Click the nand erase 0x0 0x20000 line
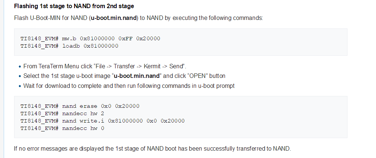 [80, 106]
